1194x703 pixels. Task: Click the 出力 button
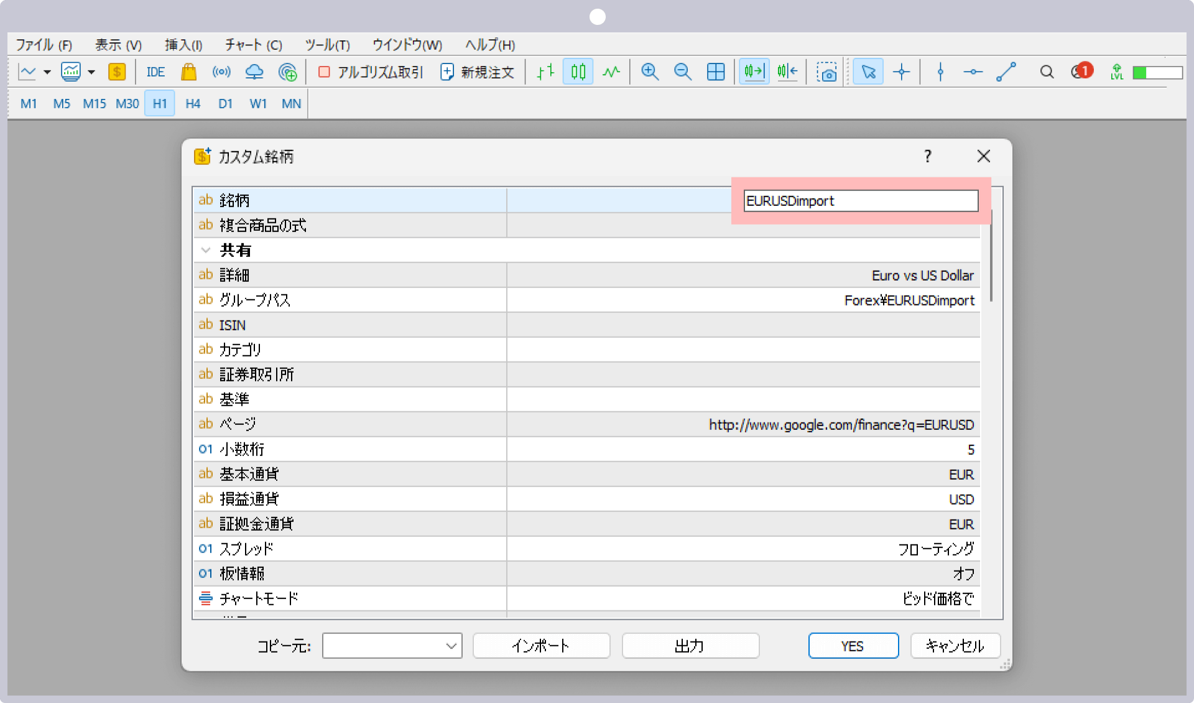[x=690, y=646]
